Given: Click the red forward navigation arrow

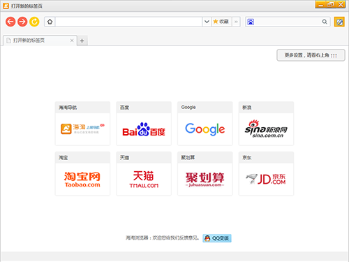Looking at the screenshot, I should click(x=22, y=22).
